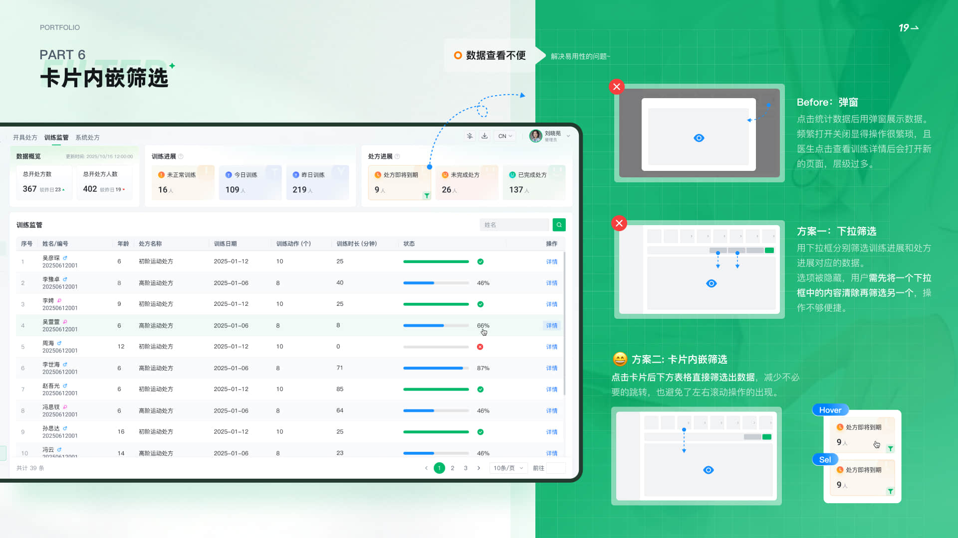Click green check status in row 7
The height and width of the screenshot is (538, 958).
[x=480, y=390]
